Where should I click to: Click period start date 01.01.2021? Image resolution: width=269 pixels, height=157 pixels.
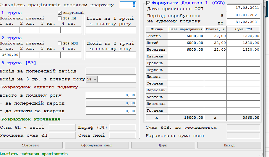tap(244, 15)
